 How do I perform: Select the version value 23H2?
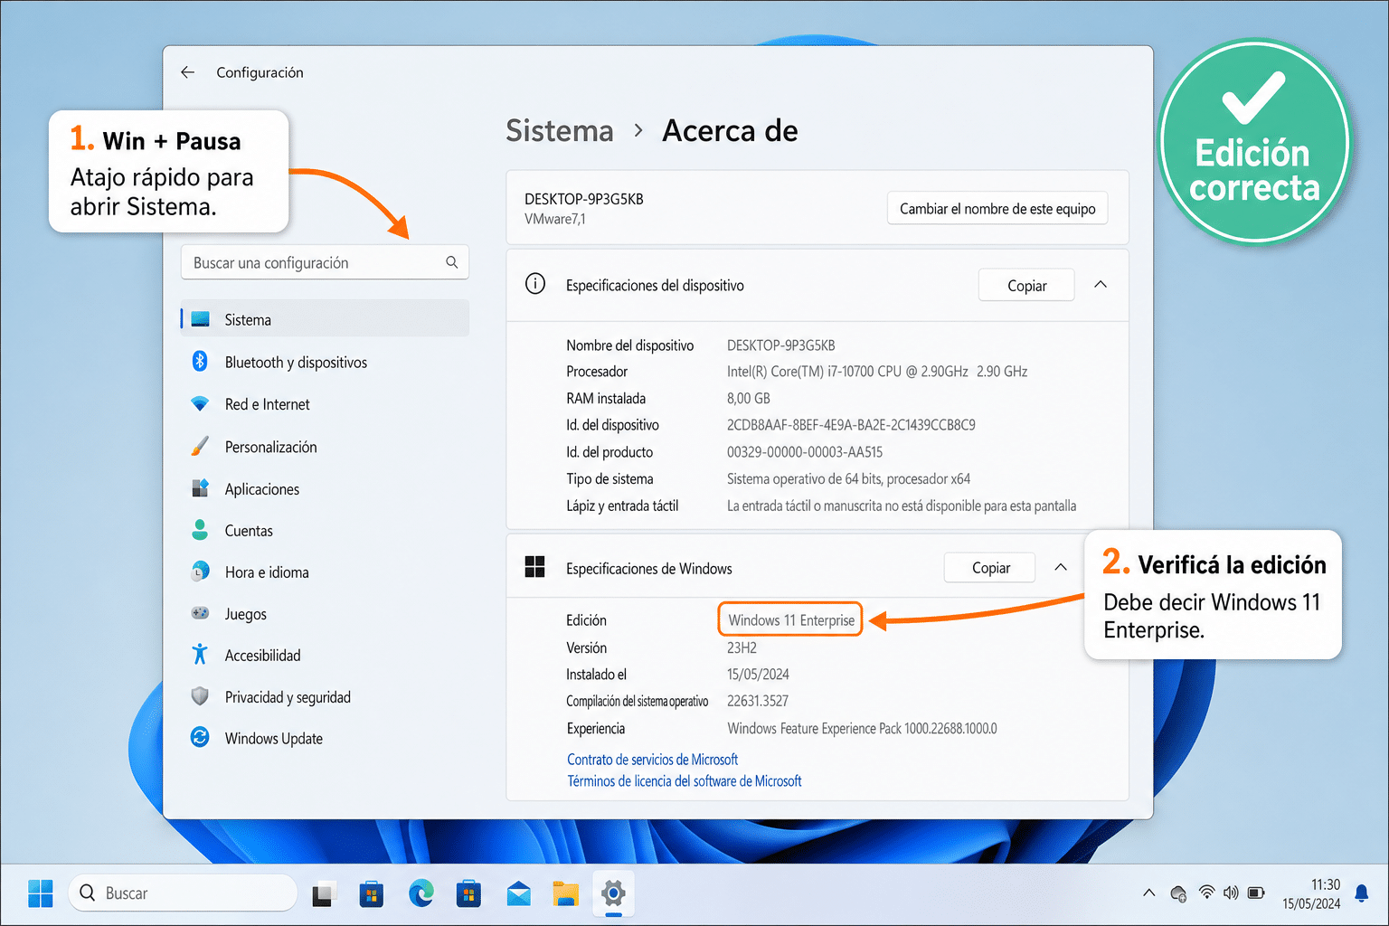coord(742,647)
